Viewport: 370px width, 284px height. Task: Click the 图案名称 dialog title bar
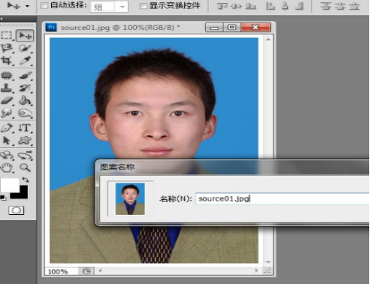(x=232, y=167)
